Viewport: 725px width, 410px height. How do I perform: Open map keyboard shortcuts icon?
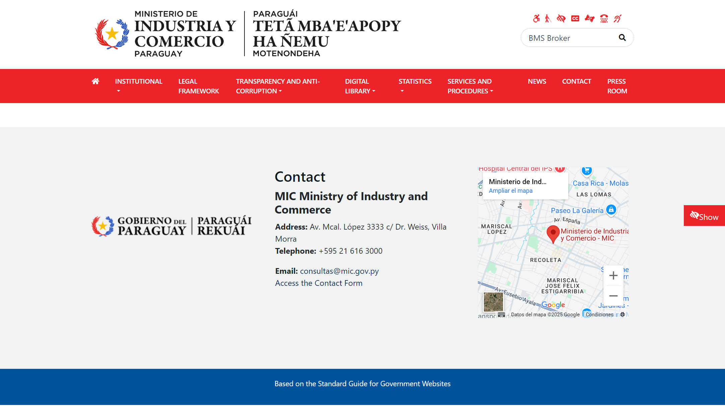(501, 315)
